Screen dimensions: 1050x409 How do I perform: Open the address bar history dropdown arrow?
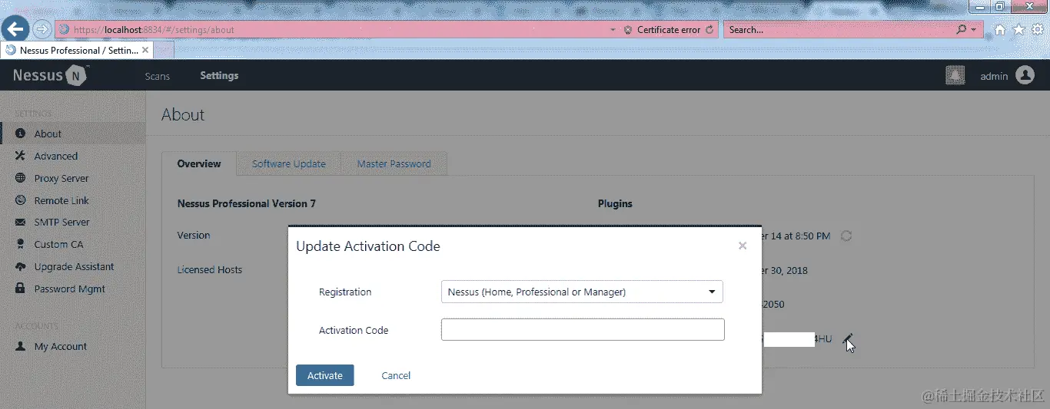[x=613, y=30]
